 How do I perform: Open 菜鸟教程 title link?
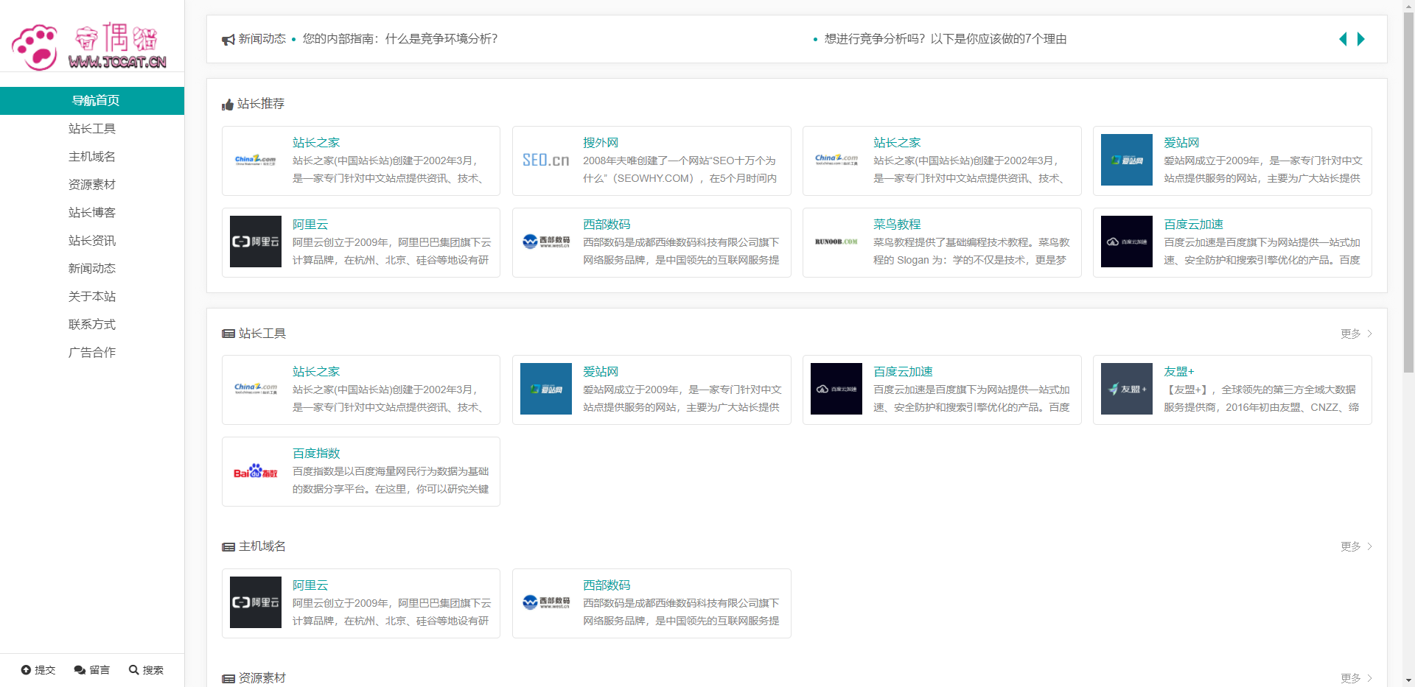897,225
